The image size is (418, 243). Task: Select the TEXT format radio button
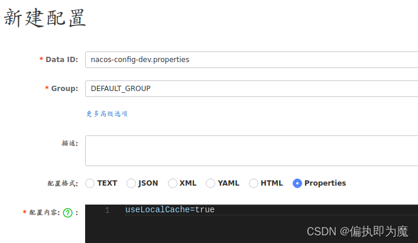(x=90, y=183)
